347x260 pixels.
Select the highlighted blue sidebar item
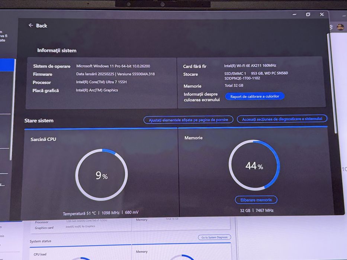tap(7, 65)
